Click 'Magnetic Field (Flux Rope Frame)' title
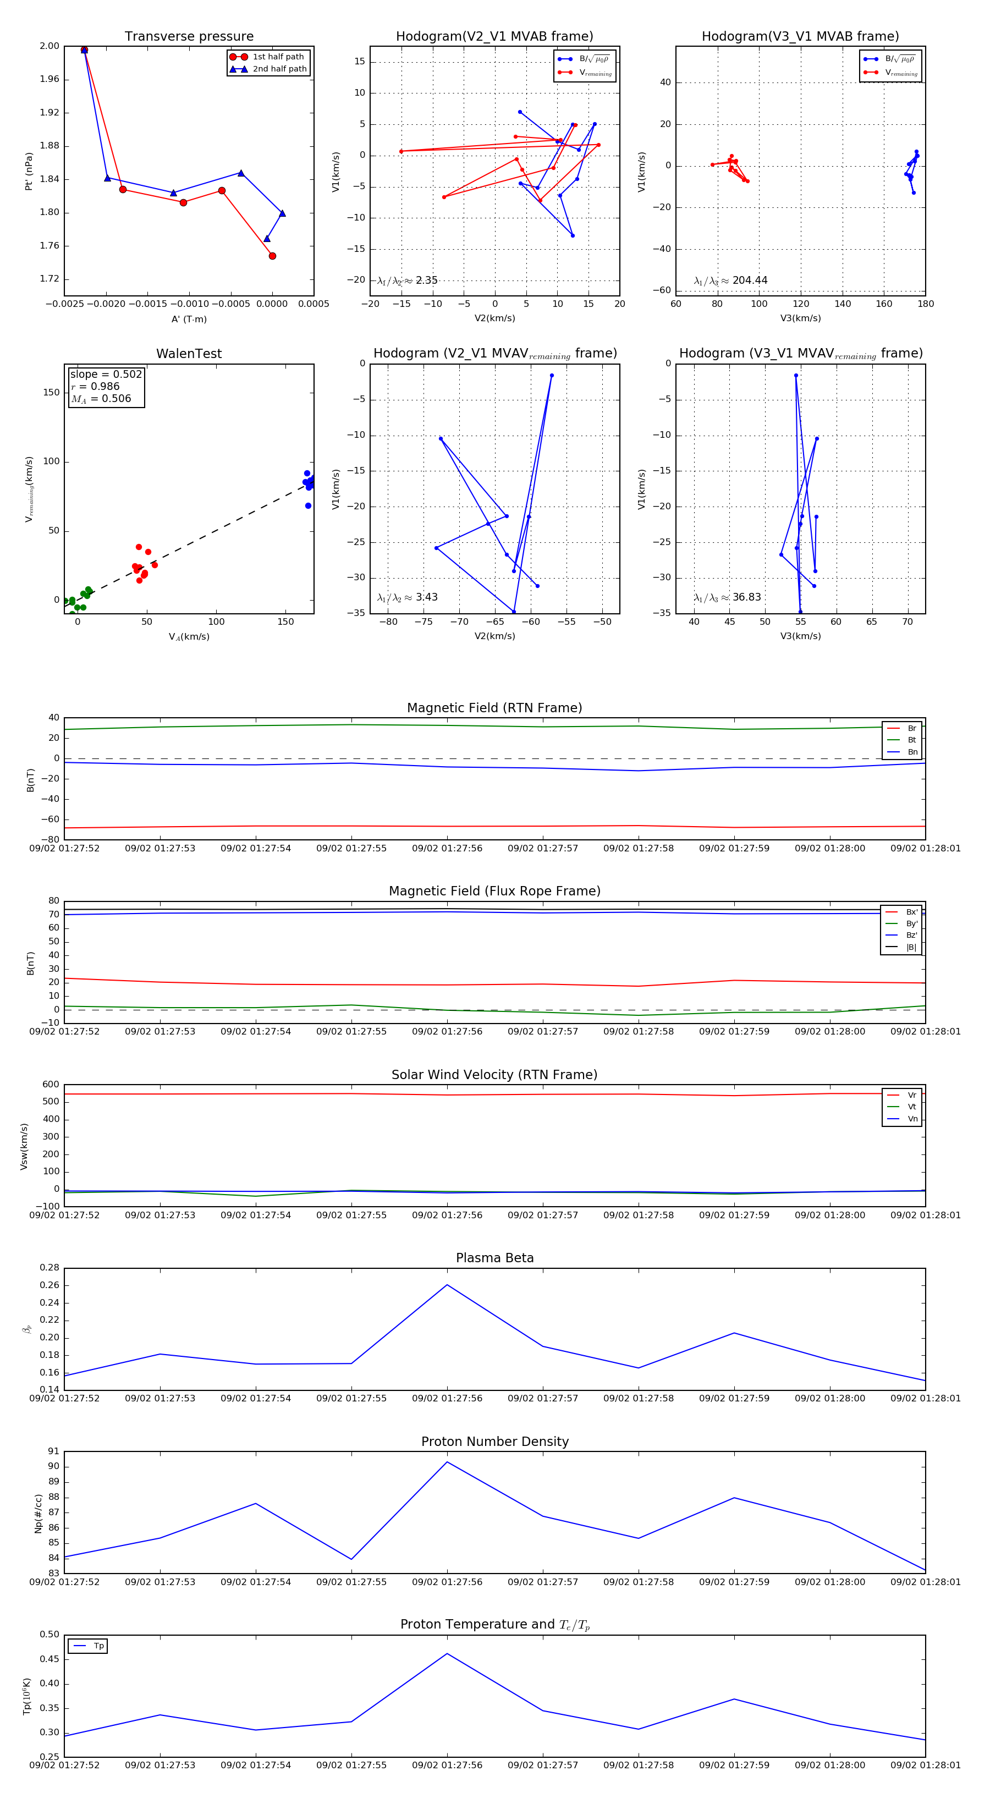 coord(494,892)
